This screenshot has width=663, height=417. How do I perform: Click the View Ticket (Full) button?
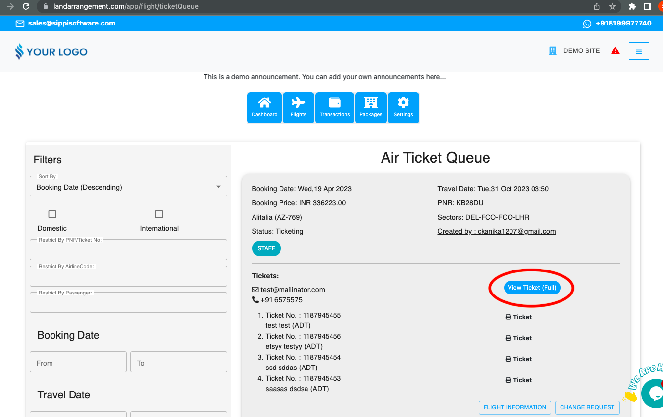tap(532, 288)
